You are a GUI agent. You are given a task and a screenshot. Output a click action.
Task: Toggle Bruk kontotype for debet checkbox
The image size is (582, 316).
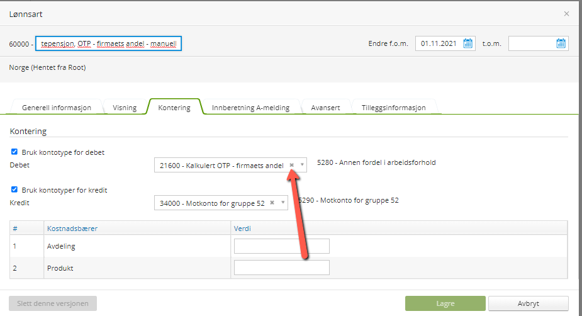[14, 152]
